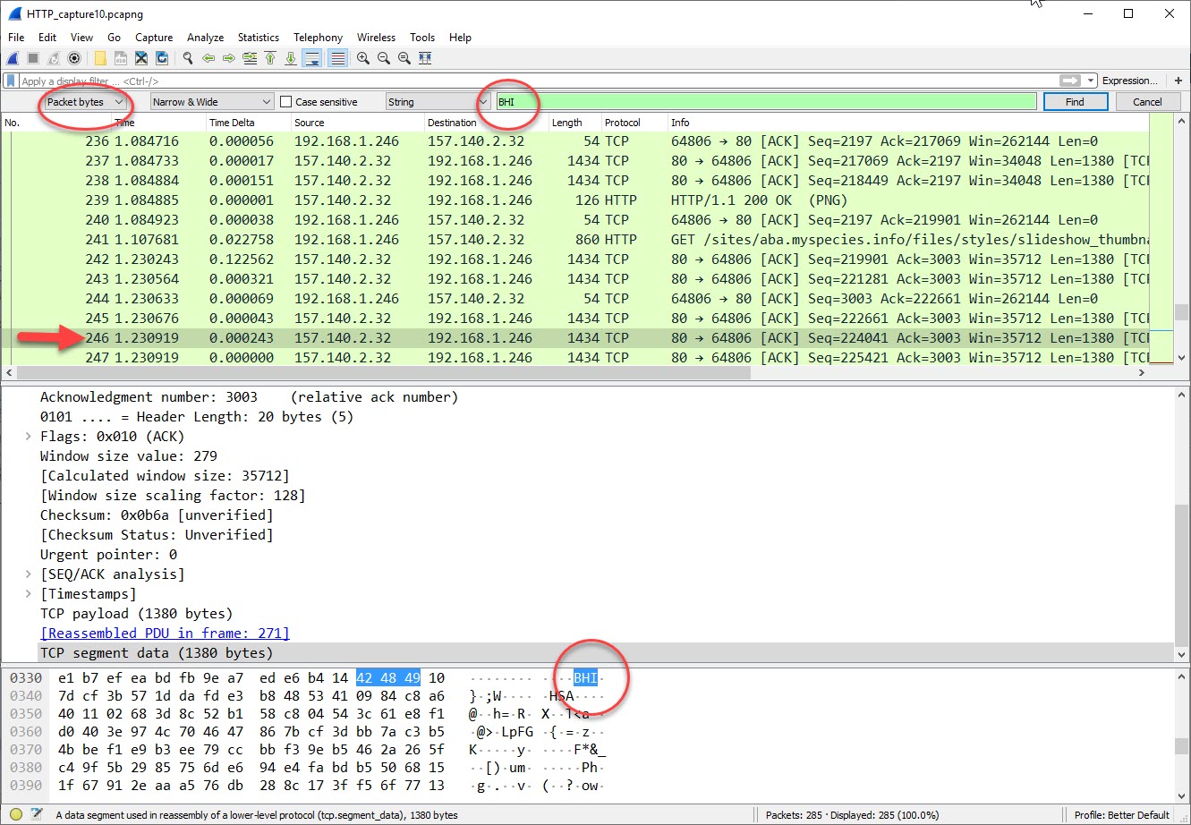1191x825 pixels.
Task: Follow the Reassembled PDU in frame 271 link
Action: coord(165,633)
